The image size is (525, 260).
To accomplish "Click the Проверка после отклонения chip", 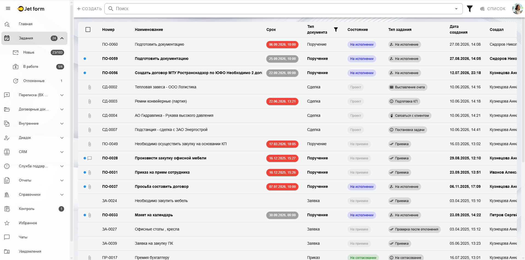I will coord(414,229).
